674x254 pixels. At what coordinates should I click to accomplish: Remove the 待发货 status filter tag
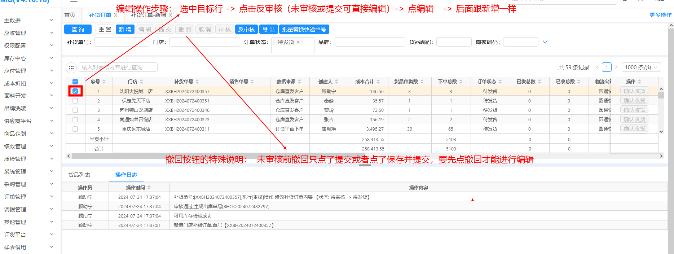(298, 42)
